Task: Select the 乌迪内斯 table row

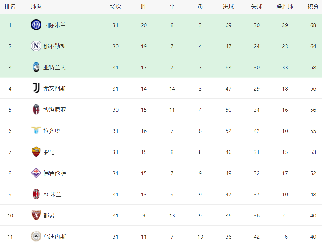Action: coord(161,236)
